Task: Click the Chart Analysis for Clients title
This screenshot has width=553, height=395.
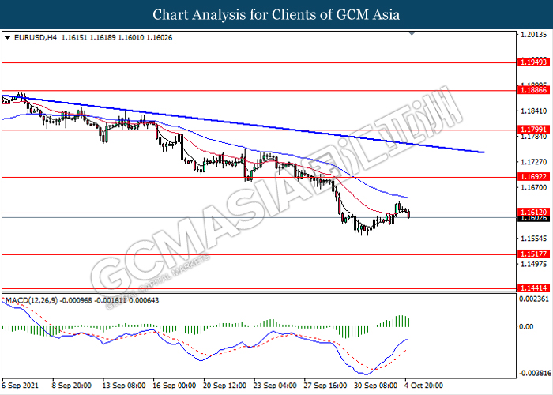Action: [276, 15]
